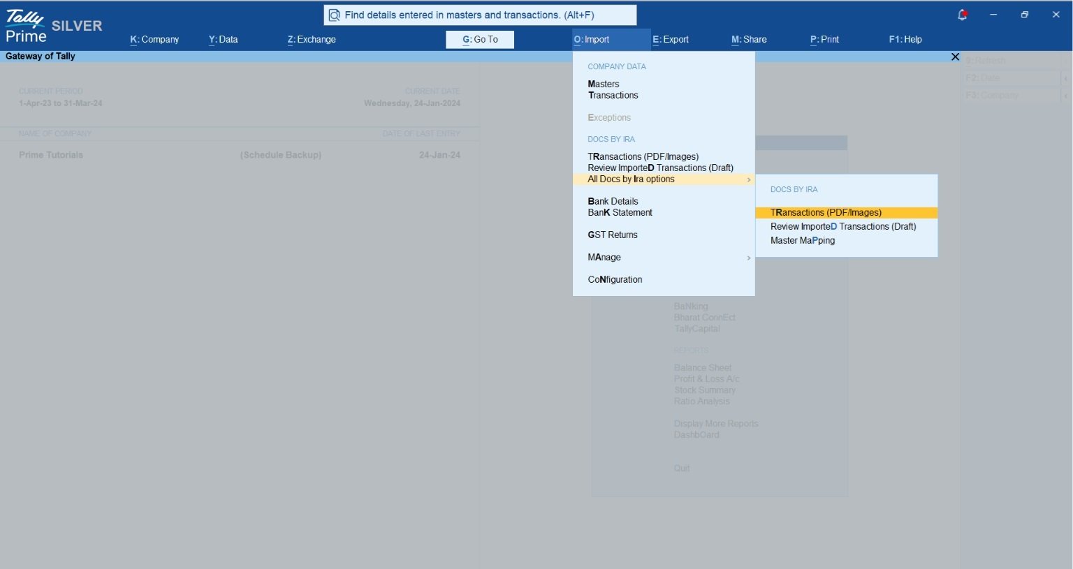Click the F2: Date sidebar button
The image size is (1073, 569).
point(1011,78)
